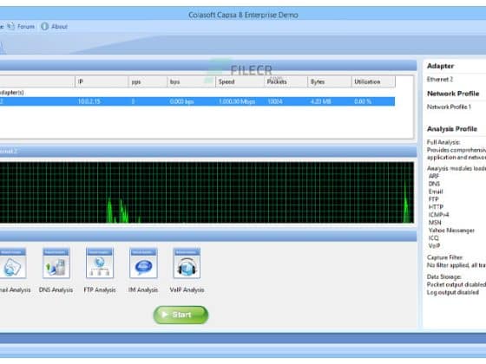Click FTP in analysis modules list

pyautogui.click(x=434, y=199)
